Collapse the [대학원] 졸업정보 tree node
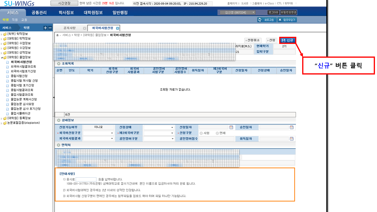 pos(1,57)
